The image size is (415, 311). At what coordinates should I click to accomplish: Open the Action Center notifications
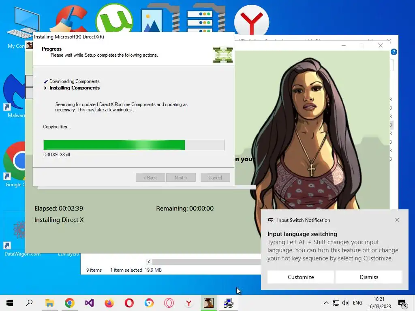(x=402, y=303)
